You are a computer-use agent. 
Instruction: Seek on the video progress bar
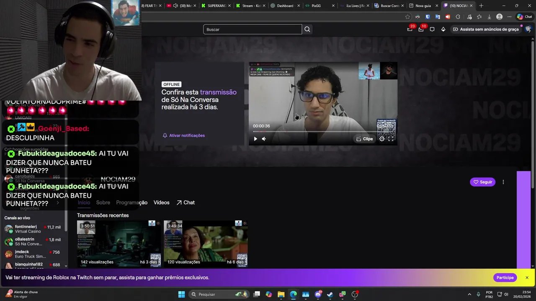pos(322,132)
